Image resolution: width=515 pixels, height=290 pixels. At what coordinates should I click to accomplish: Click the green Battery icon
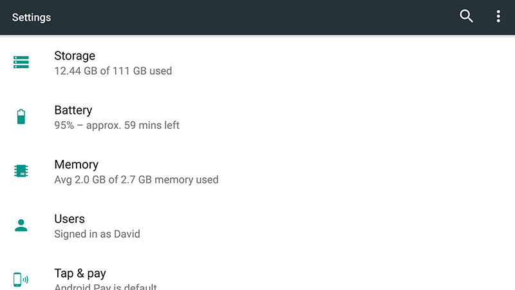click(x=21, y=117)
